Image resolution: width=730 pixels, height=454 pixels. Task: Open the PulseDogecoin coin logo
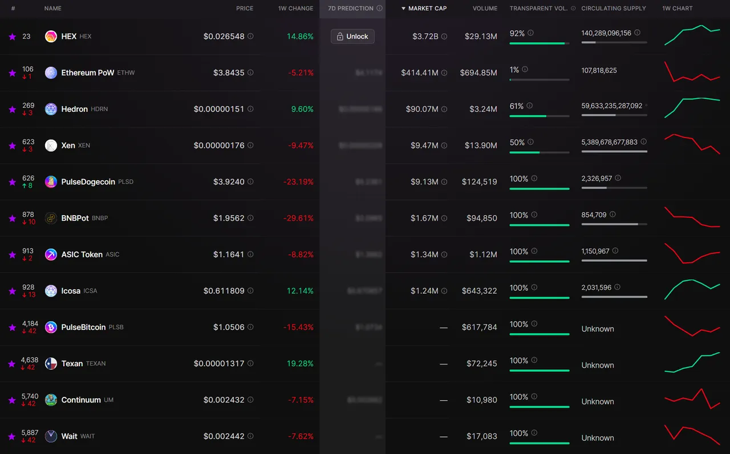click(51, 182)
